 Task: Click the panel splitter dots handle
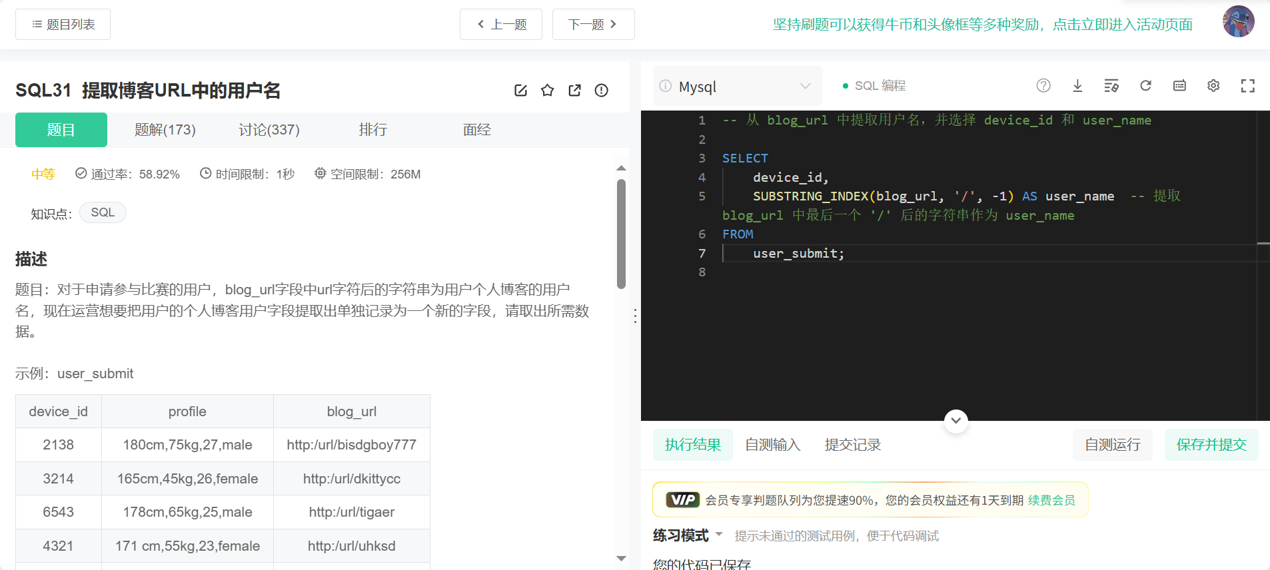pos(635,316)
